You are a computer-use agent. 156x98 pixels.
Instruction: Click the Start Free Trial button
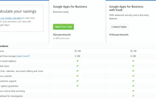click(x=63, y=27)
